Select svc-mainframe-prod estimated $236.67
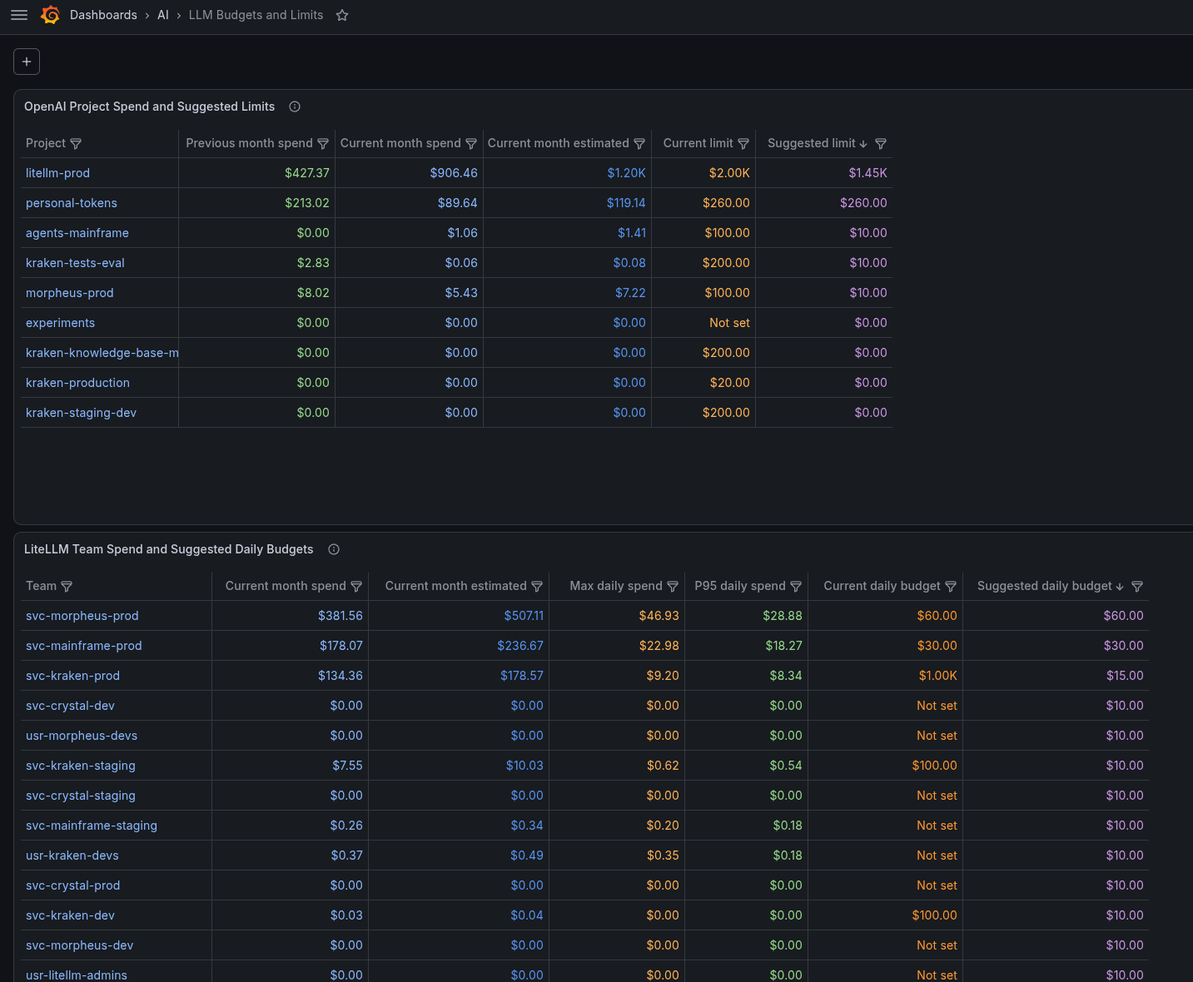Screen dimensions: 1193x982 point(520,646)
